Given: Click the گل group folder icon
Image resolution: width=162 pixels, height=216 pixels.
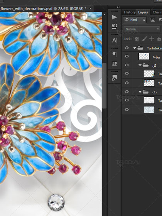Looking at the screenshot, I should click(x=145, y=65).
